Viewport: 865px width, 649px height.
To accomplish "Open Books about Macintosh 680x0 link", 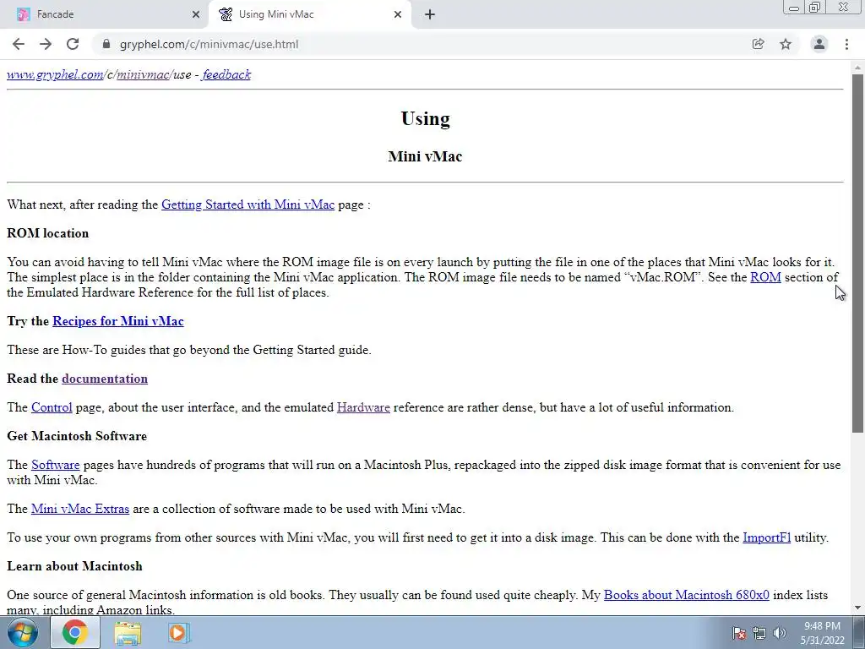I will (x=686, y=595).
